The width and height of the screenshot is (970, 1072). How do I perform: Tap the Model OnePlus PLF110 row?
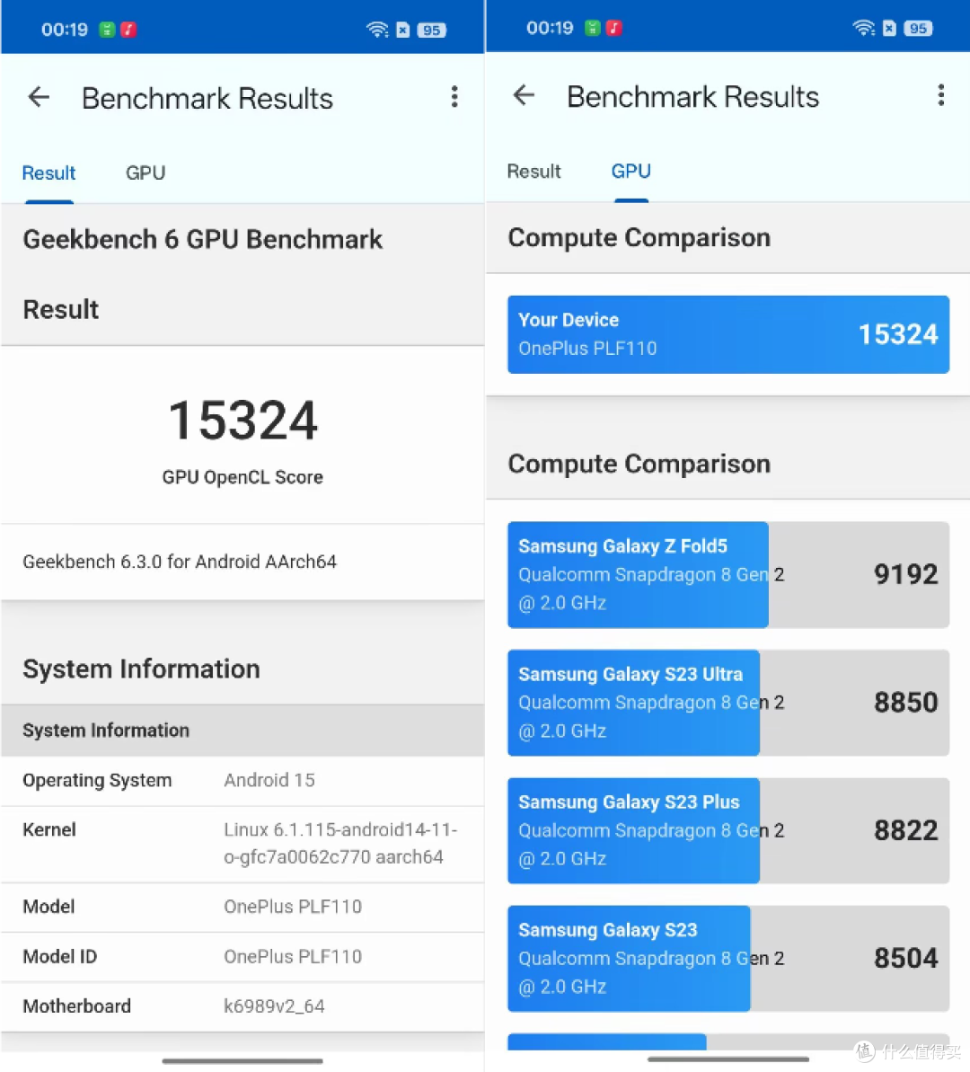[242, 908]
